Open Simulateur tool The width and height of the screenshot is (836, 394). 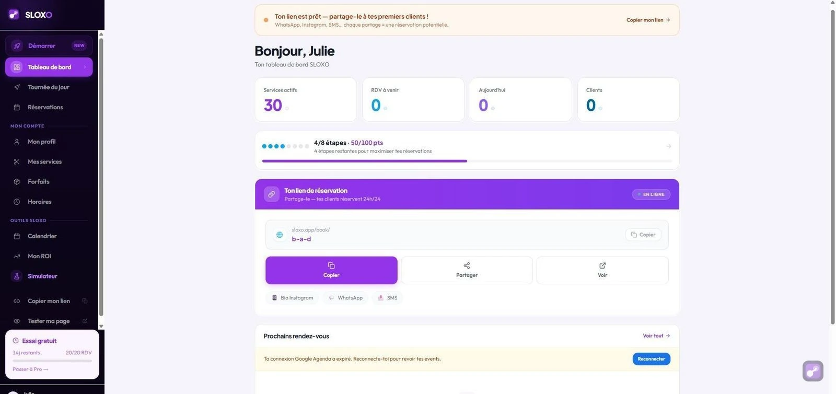tap(49, 276)
